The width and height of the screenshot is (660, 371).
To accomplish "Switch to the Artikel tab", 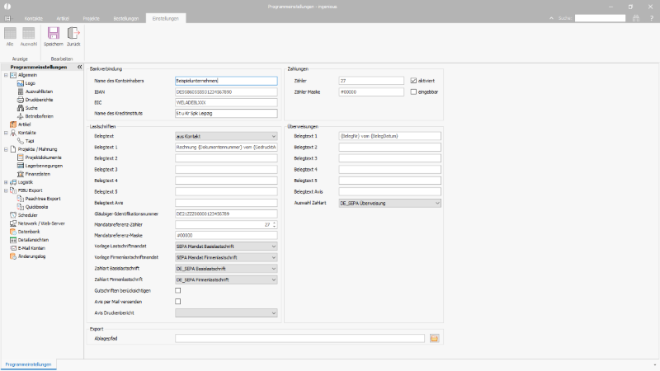I will (63, 18).
